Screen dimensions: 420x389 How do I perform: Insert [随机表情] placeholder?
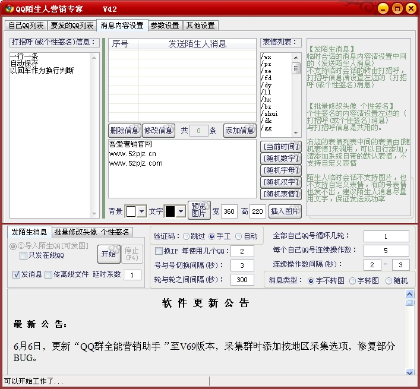[x=281, y=194]
